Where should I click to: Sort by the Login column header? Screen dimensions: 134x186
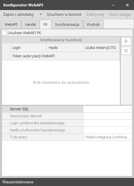tap(28, 48)
